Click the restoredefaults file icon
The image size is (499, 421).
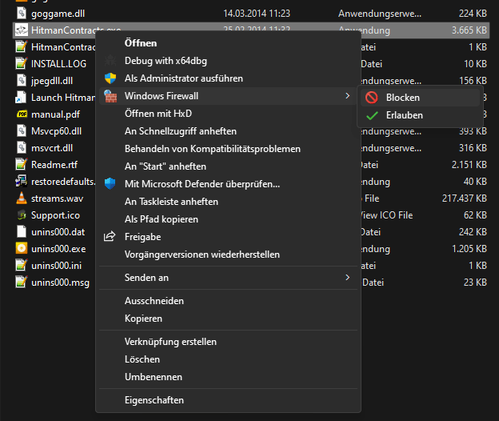(x=22, y=182)
